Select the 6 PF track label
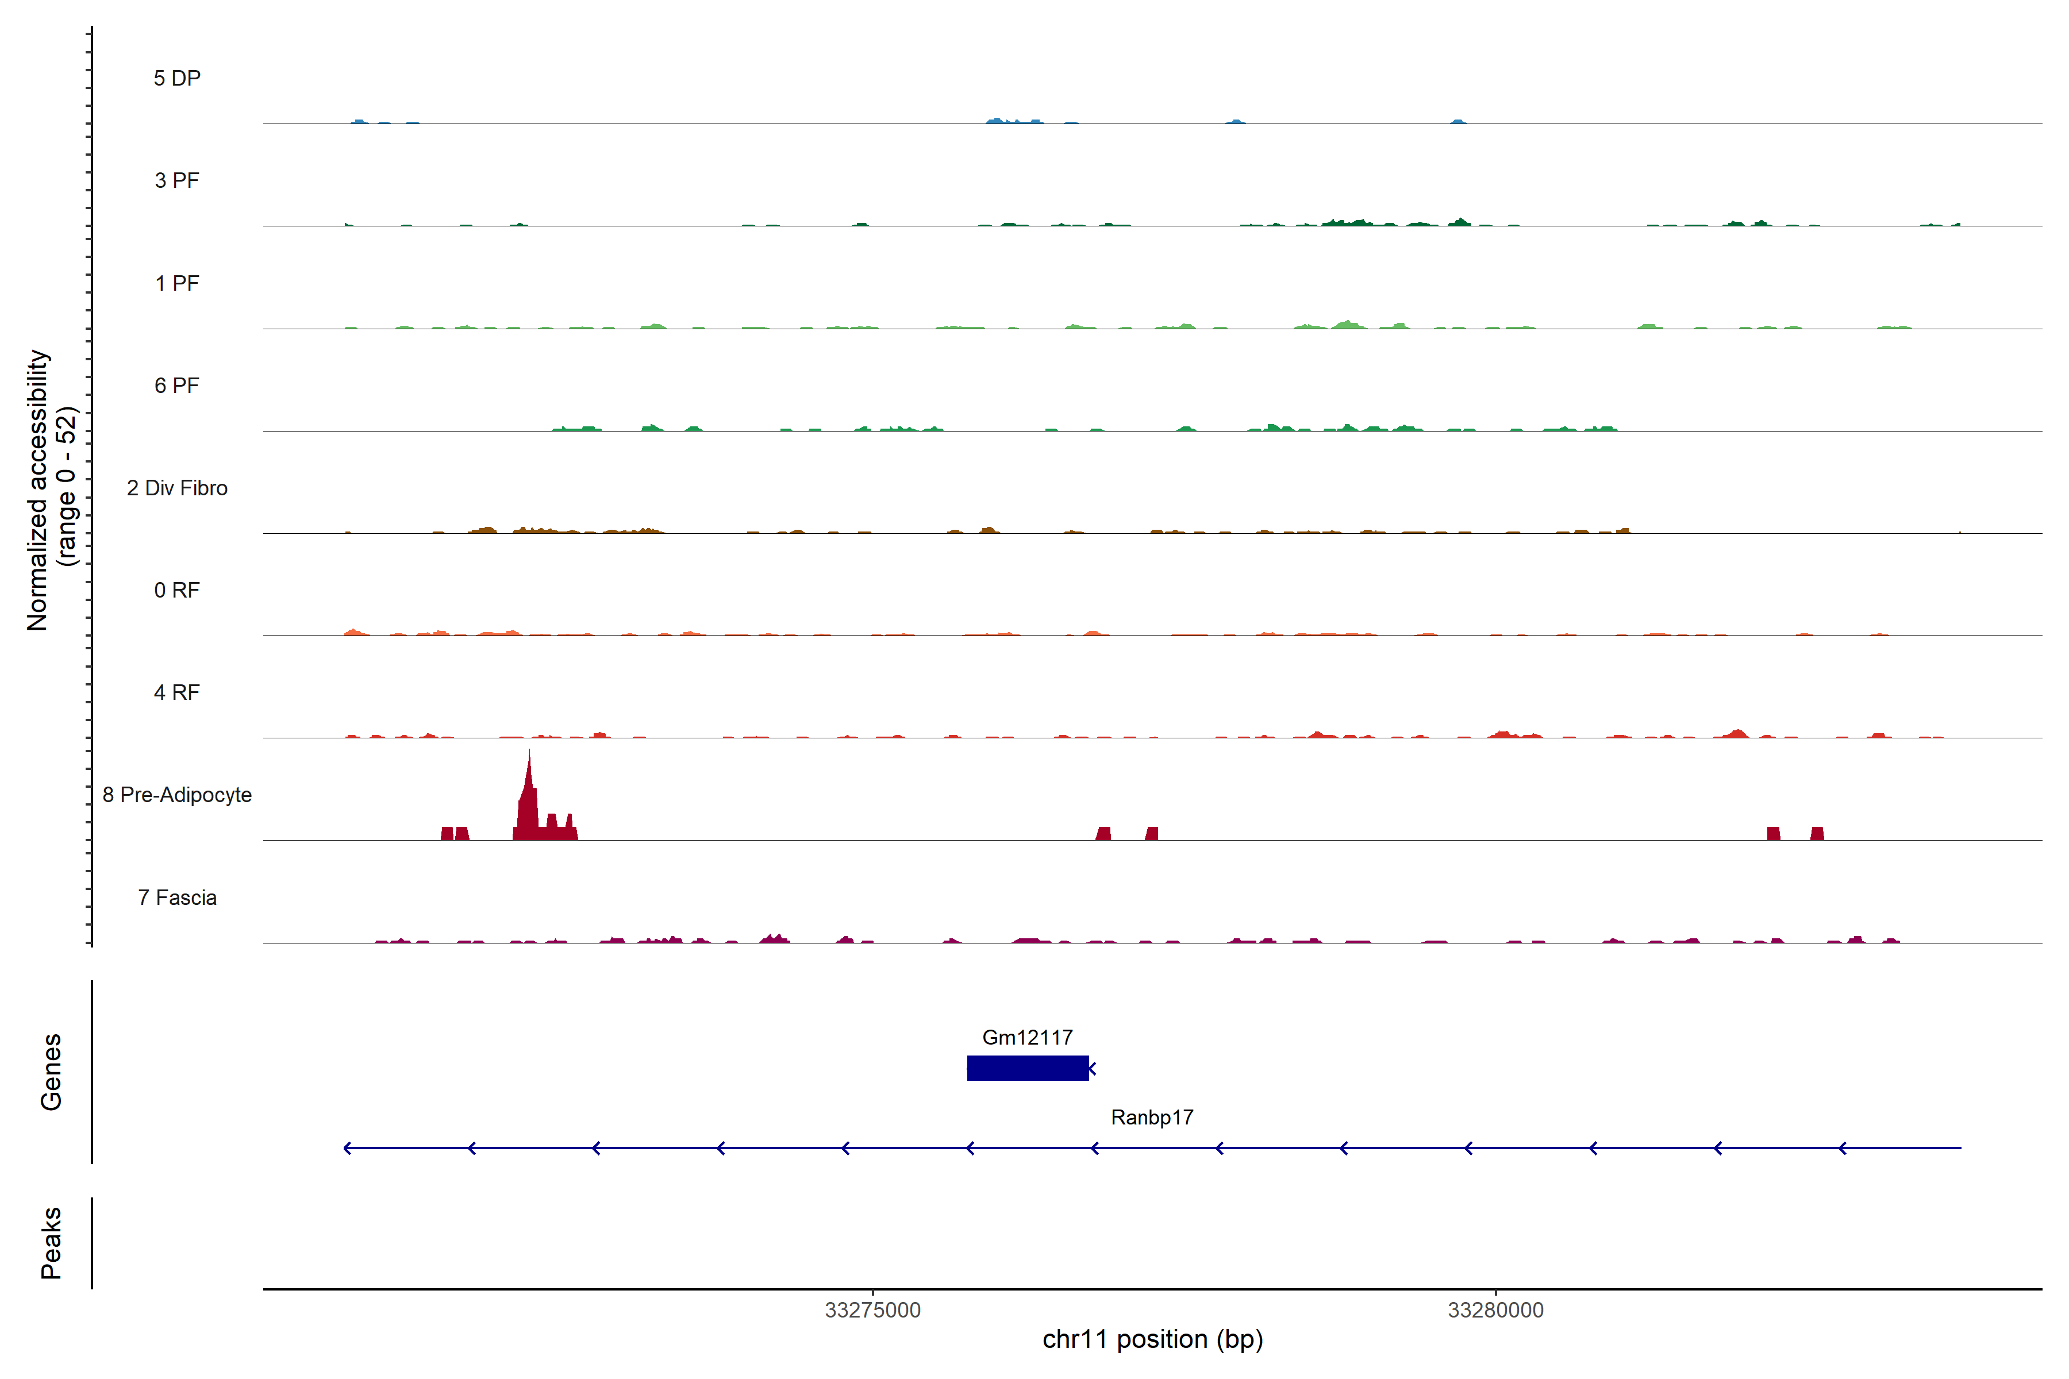The width and height of the screenshot is (2069, 1379). point(177,385)
